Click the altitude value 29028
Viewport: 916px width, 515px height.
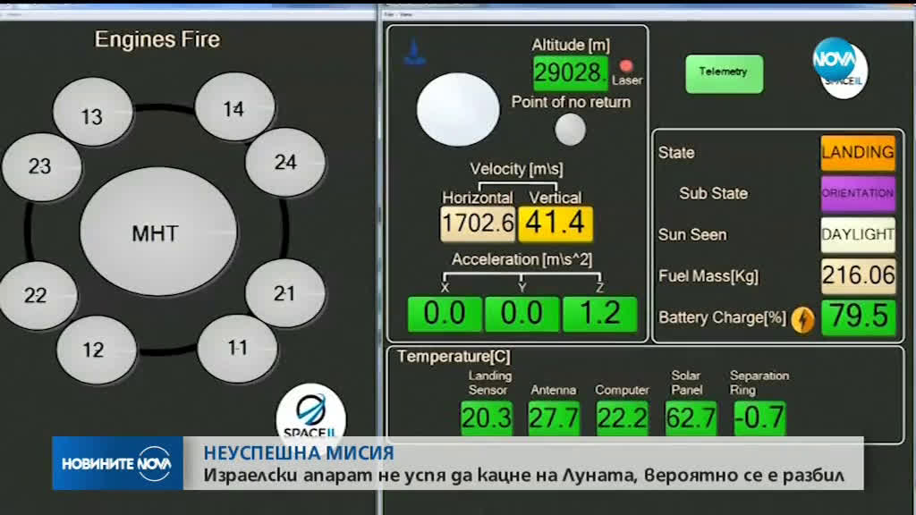click(570, 73)
